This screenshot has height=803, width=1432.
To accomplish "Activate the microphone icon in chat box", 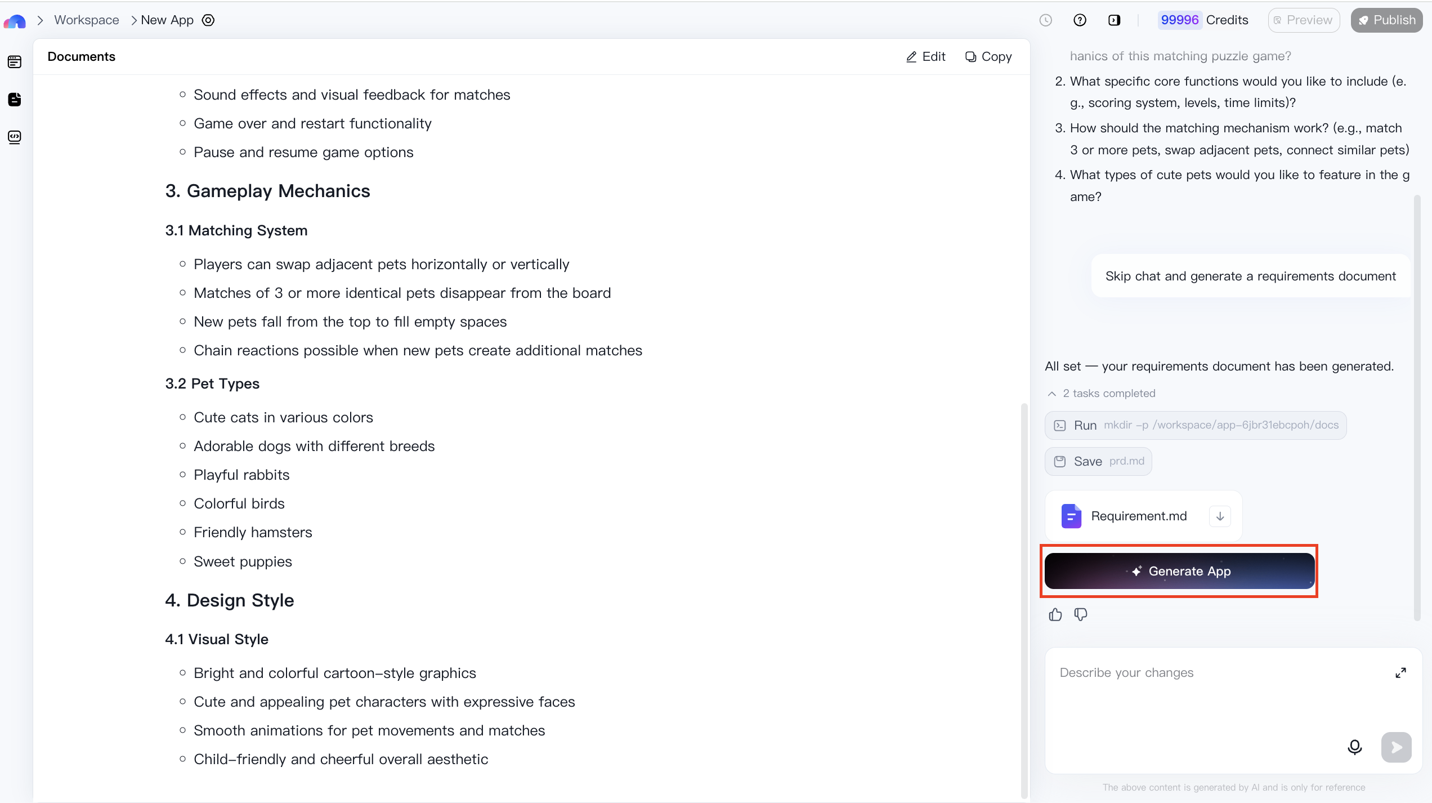I will pyautogui.click(x=1354, y=747).
